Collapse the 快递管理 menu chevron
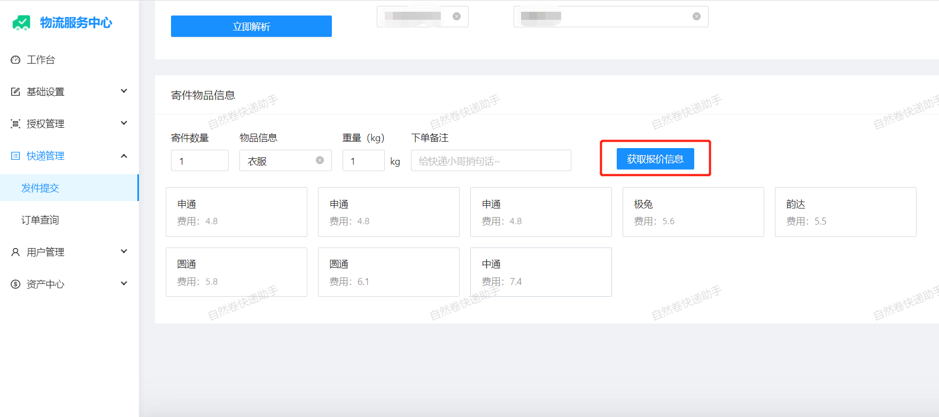This screenshot has width=939, height=417. (x=124, y=156)
